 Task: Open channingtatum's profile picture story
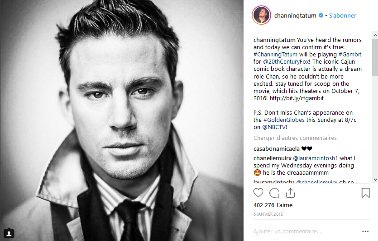click(x=261, y=15)
